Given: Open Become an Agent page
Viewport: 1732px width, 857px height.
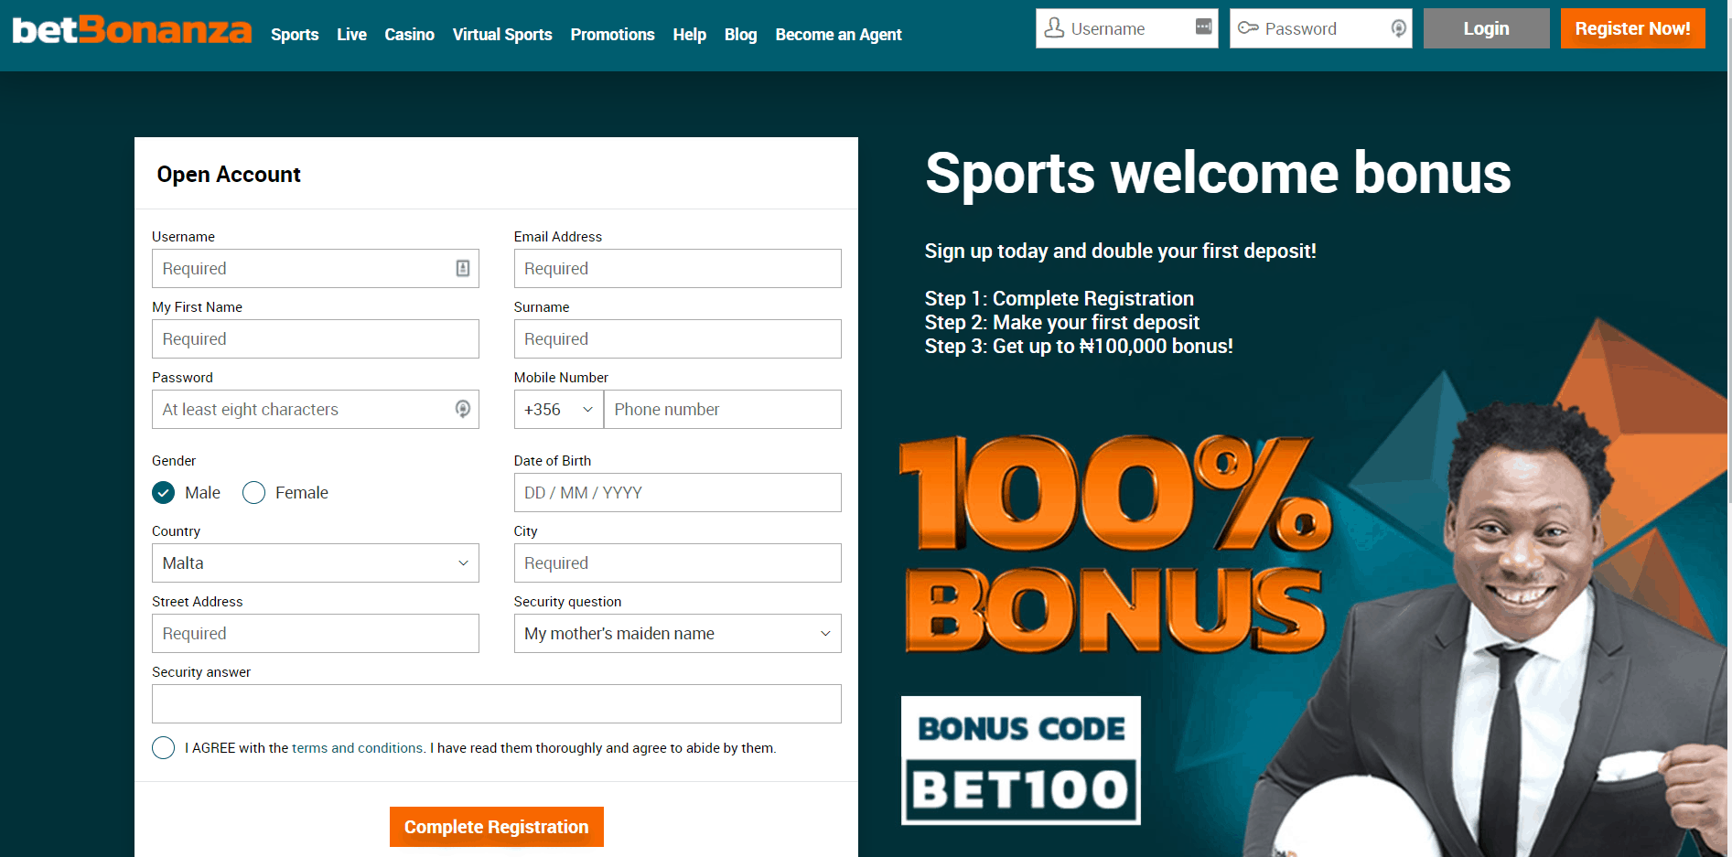Looking at the screenshot, I should click(x=838, y=35).
